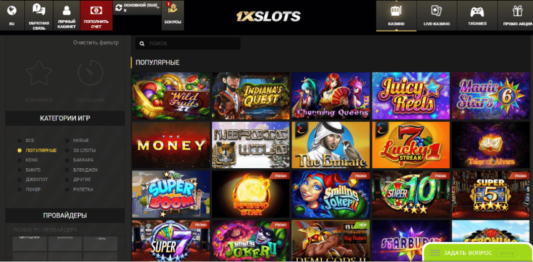Screen dimensions: 533x262
Task: Open the Обратная связь chat icon
Action: [x=39, y=9]
